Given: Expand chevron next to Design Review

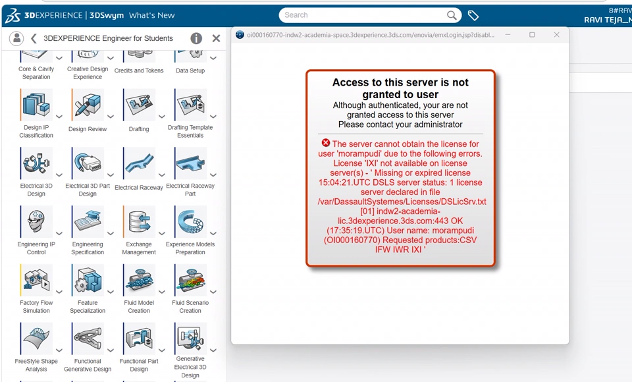Looking at the screenshot, I should pos(111,117).
